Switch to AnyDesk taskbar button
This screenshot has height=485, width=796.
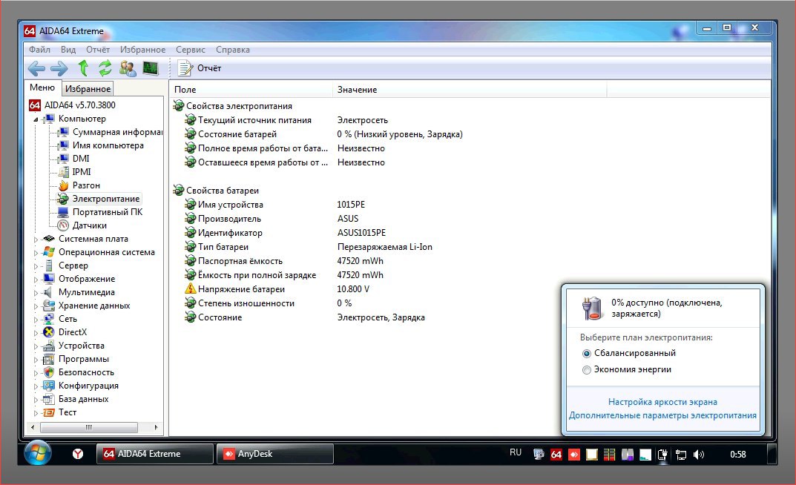click(x=275, y=454)
